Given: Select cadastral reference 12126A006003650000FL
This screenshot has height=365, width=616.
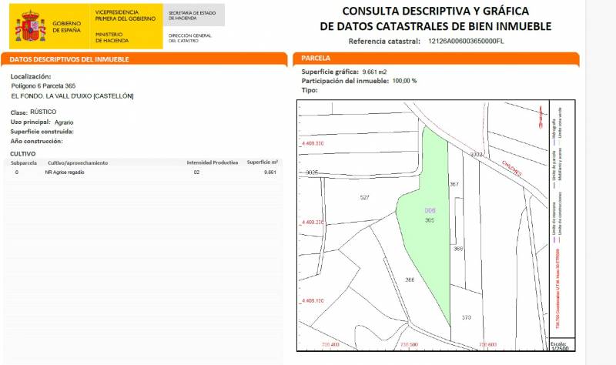Looking at the screenshot, I should point(466,42).
